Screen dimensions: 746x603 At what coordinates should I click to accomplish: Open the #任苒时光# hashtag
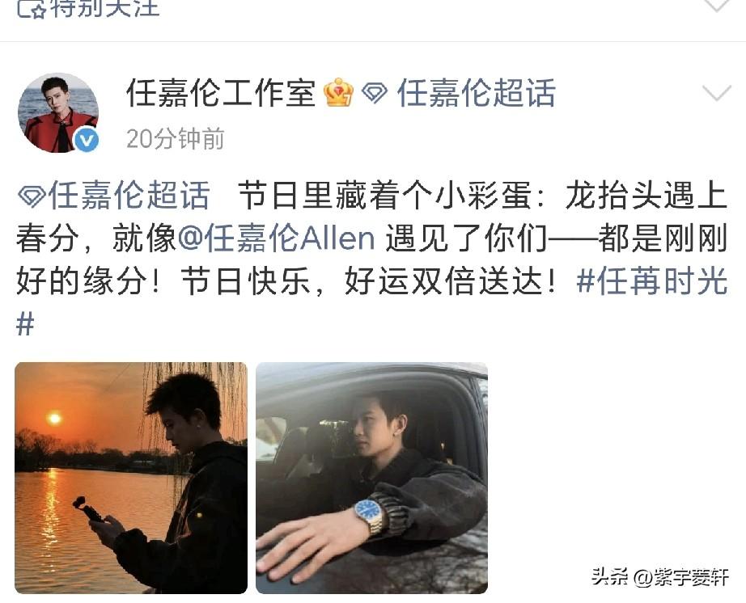[652, 280]
